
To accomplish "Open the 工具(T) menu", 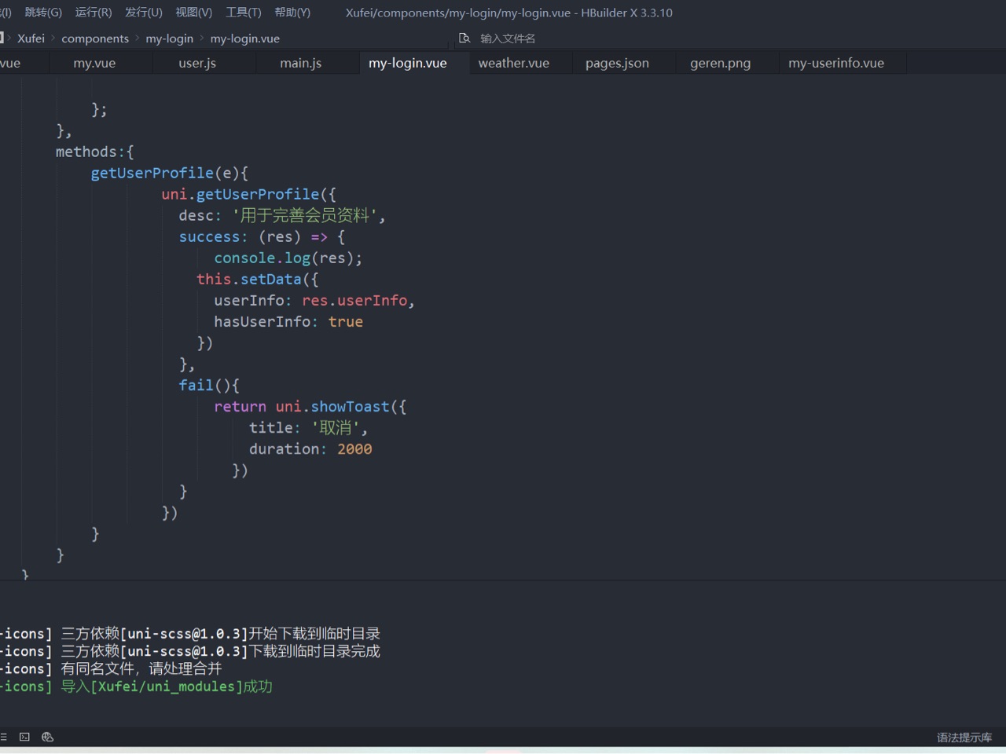I will click(x=244, y=13).
